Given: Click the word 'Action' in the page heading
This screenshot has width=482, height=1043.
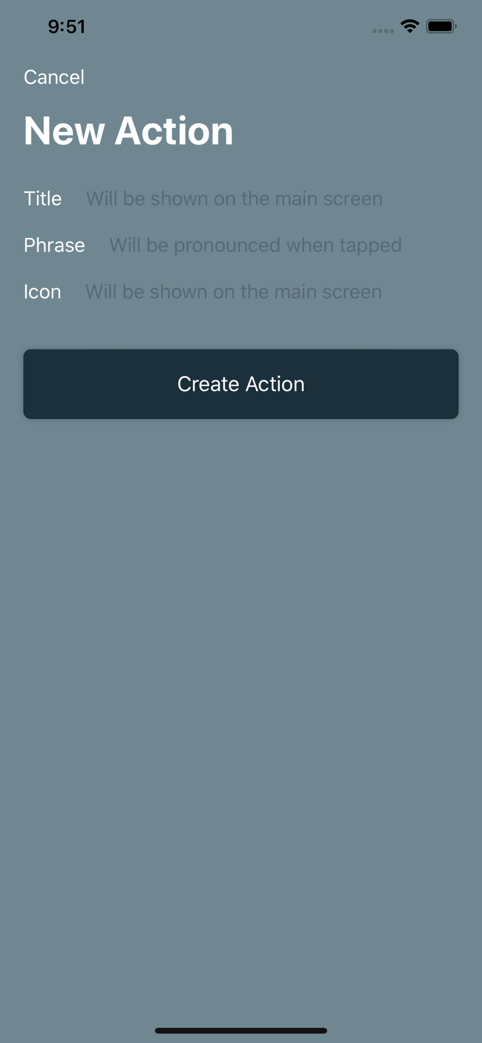Looking at the screenshot, I should (x=174, y=130).
